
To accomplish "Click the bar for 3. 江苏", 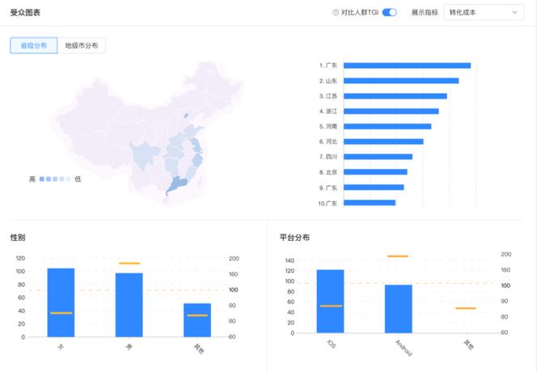I will pyautogui.click(x=395, y=96).
